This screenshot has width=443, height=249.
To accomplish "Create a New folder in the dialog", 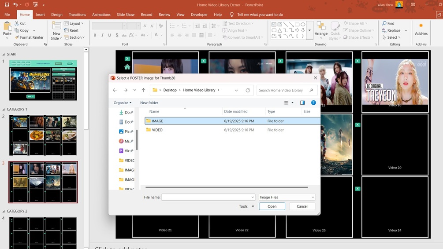I will coord(149,103).
